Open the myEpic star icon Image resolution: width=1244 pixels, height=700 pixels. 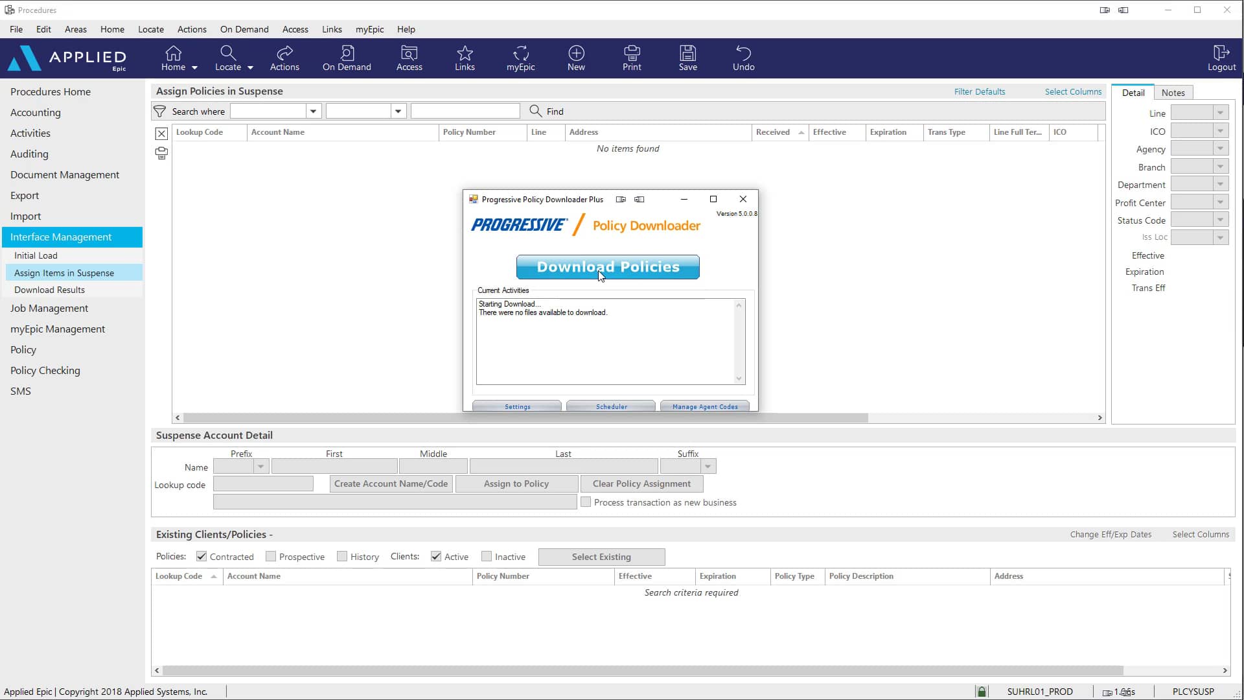(520, 58)
